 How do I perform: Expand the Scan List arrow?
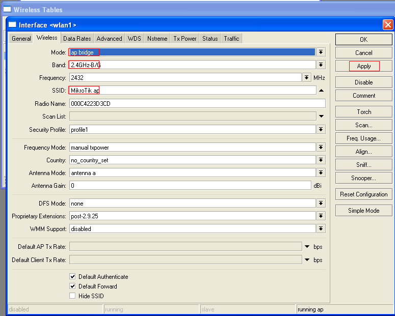(321, 116)
